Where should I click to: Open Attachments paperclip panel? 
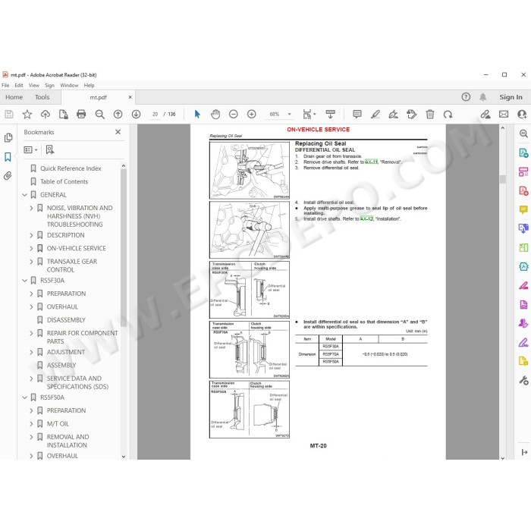click(x=8, y=176)
